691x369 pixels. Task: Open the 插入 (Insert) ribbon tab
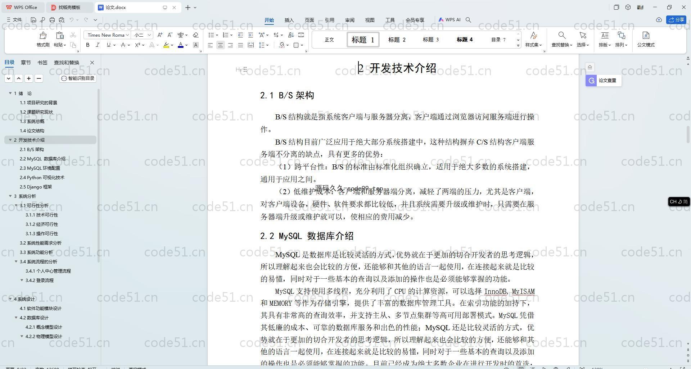pos(289,20)
